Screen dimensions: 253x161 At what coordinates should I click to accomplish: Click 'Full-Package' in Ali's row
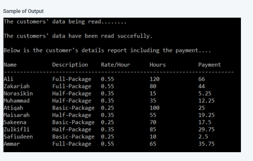coord(72,79)
